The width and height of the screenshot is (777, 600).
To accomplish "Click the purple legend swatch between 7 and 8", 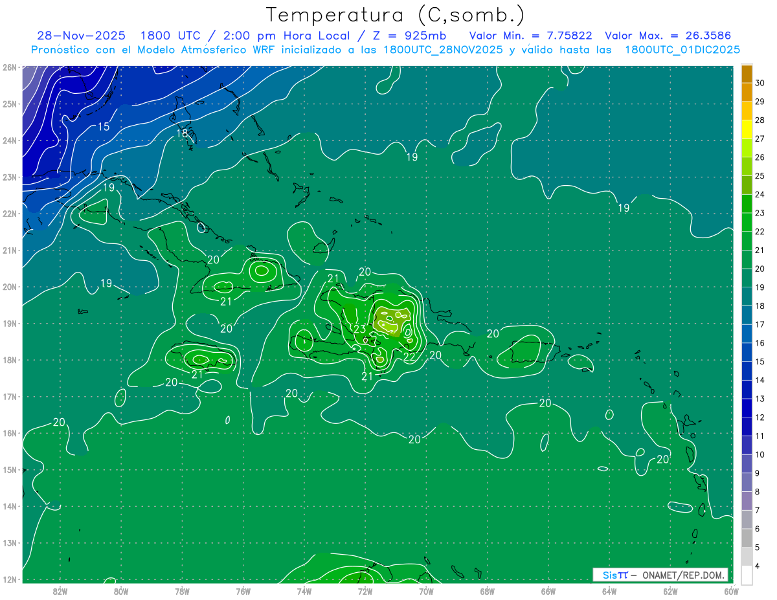I will (747, 501).
